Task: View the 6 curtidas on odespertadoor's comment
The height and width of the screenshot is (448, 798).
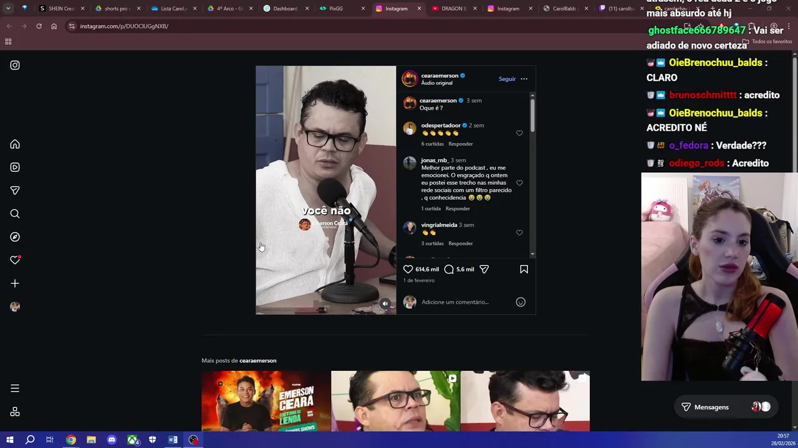Action: [432, 144]
